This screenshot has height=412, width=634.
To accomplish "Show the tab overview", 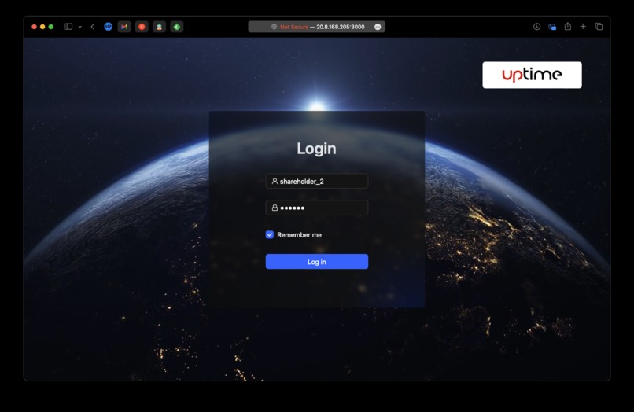I will click(x=599, y=27).
